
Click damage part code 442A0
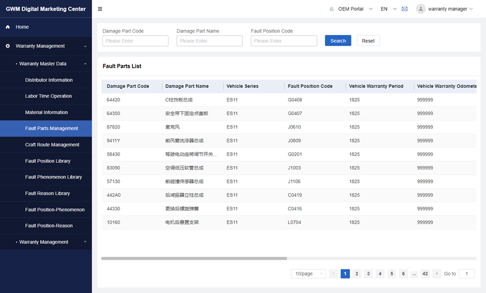(114, 195)
